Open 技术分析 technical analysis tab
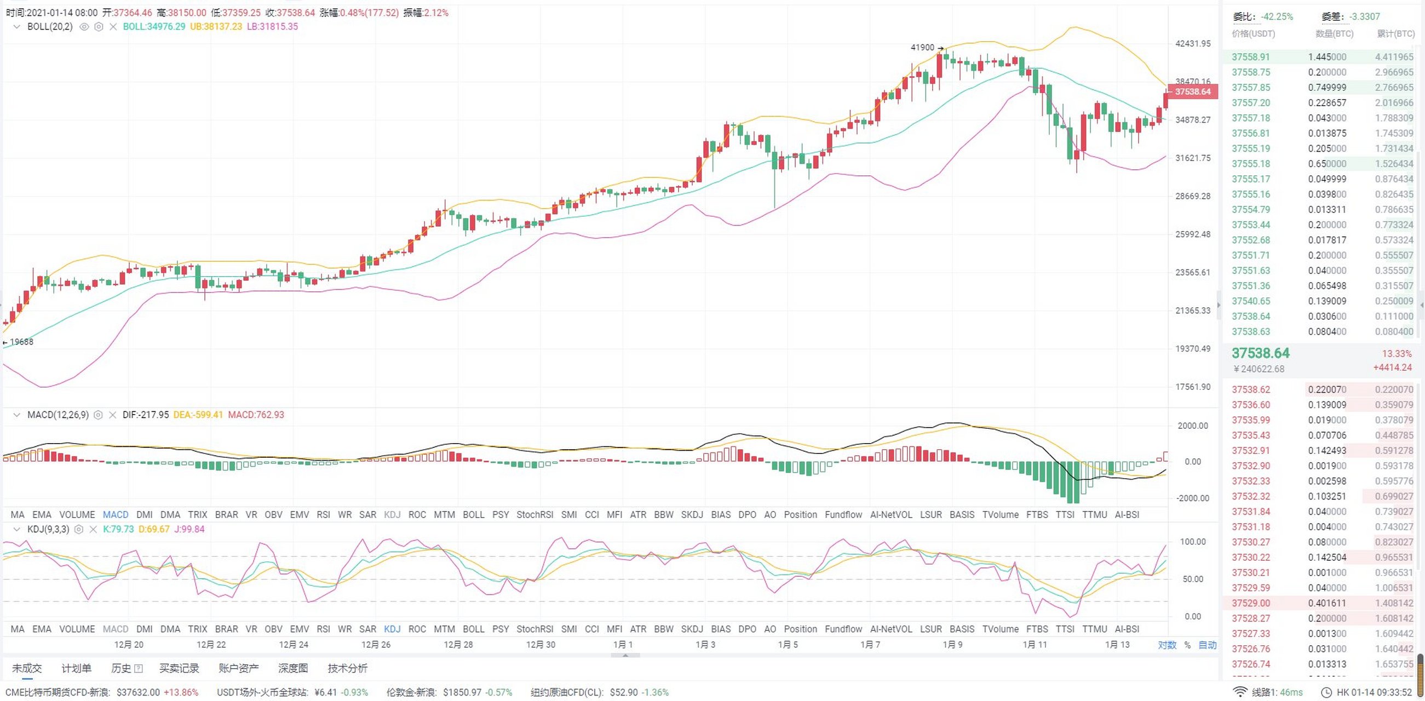 [x=347, y=668]
